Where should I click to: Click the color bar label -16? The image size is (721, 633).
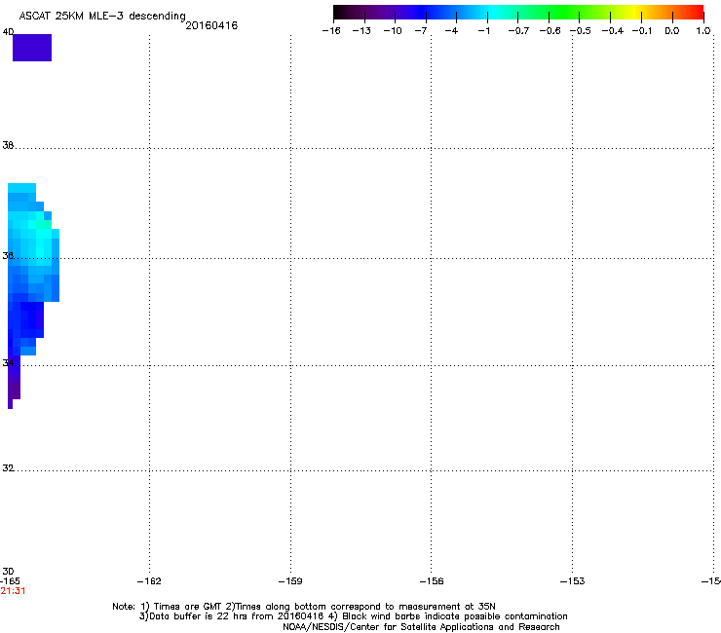coord(331,31)
